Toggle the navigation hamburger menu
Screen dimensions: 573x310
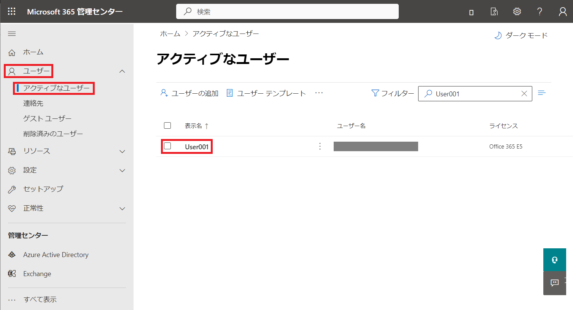pyautogui.click(x=12, y=34)
